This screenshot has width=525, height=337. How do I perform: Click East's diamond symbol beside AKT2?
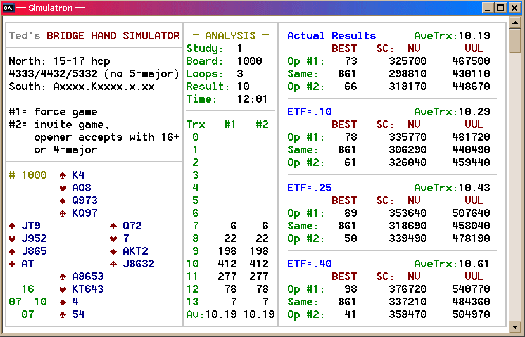pyautogui.click(x=113, y=251)
